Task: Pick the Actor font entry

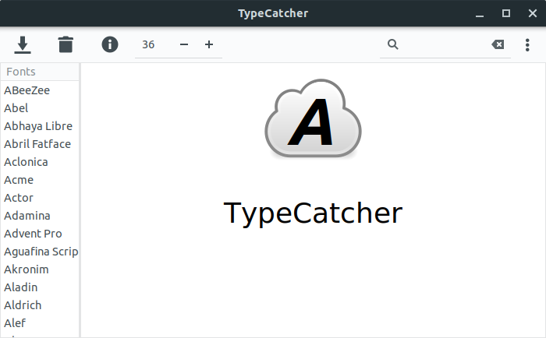Action: coord(40,198)
